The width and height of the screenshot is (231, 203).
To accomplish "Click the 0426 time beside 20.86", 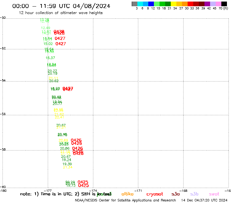I will pos(77,148).
